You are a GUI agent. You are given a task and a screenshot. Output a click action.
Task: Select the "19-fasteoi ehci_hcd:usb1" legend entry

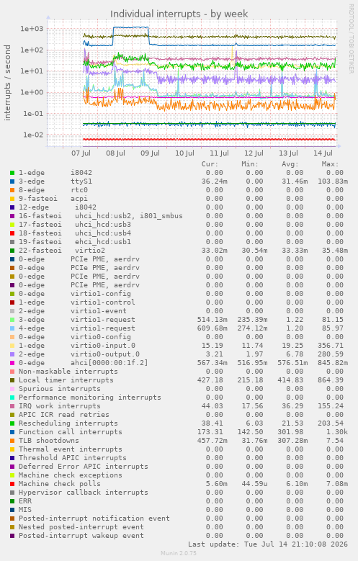[75, 242]
